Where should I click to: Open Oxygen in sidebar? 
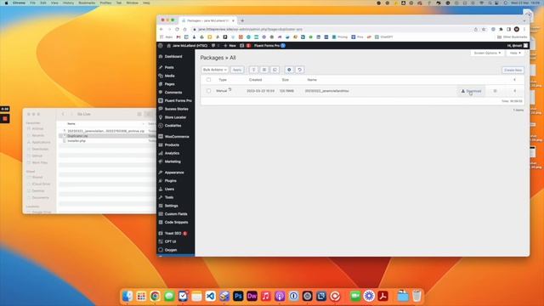click(171, 250)
